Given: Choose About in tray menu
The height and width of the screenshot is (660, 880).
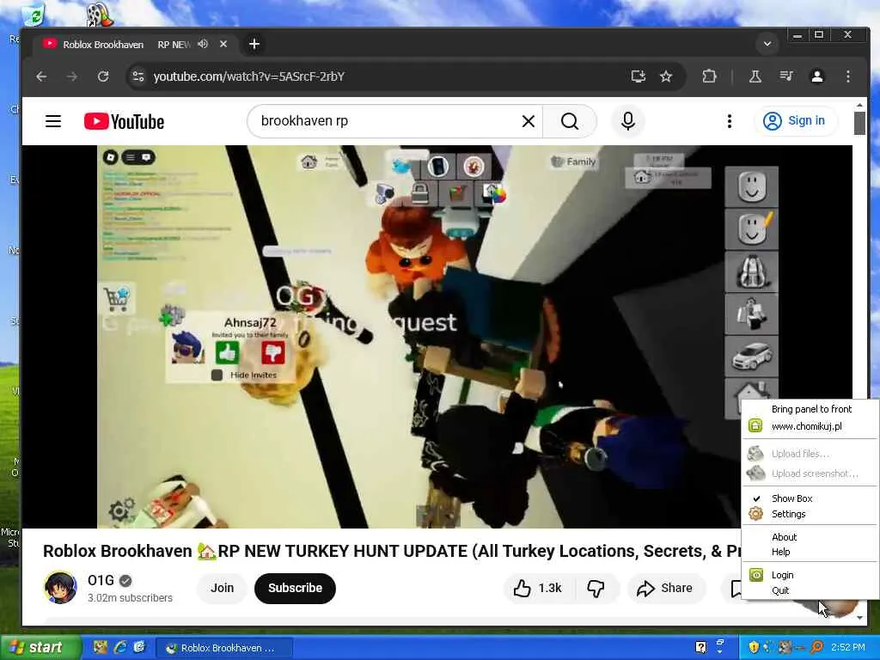Looking at the screenshot, I should (784, 537).
